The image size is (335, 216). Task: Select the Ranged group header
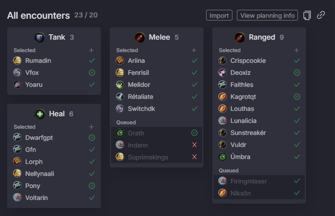(259, 37)
